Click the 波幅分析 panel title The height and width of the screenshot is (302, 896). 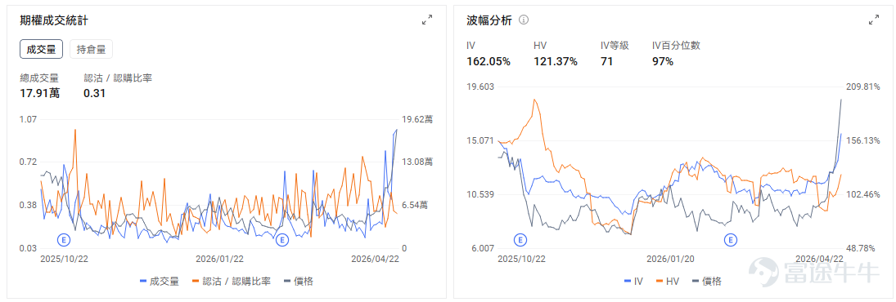(489, 20)
